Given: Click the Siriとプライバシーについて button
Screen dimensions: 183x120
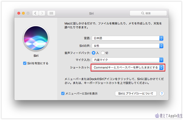Looking at the screenshot, I should point(136,94).
